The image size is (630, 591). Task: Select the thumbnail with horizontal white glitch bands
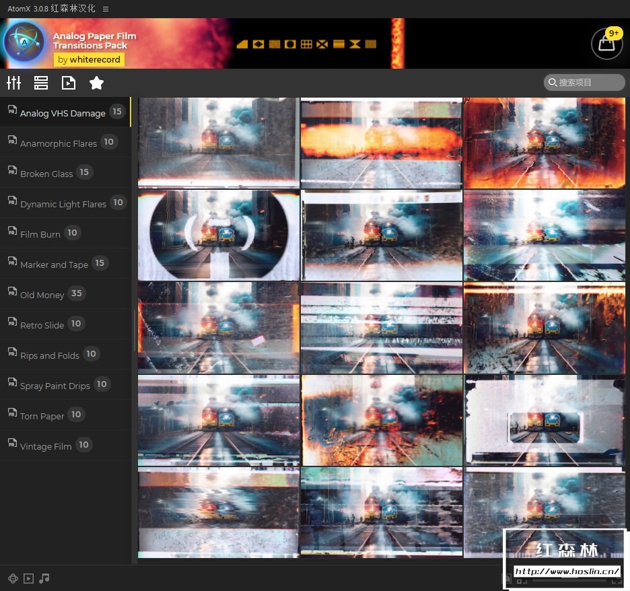point(381,328)
